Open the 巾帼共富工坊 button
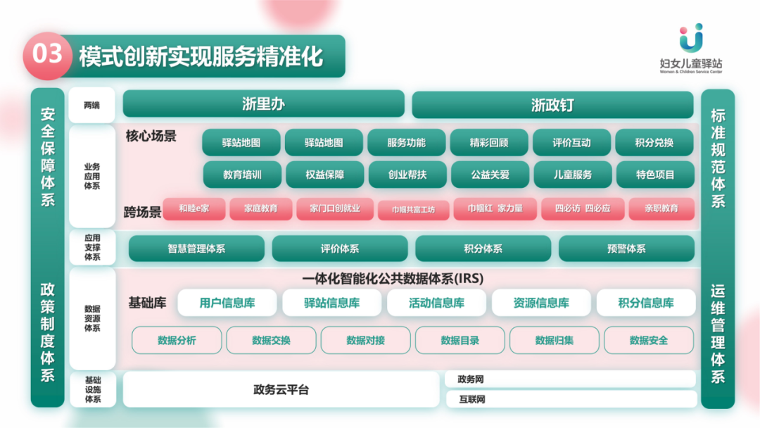Image resolution: width=760 pixels, height=428 pixels. tap(414, 210)
